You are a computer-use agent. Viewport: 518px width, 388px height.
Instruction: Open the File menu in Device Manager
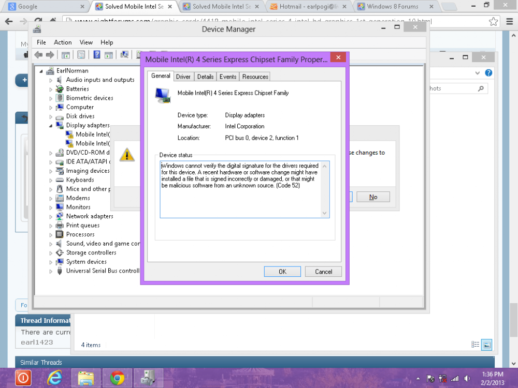tap(41, 42)
